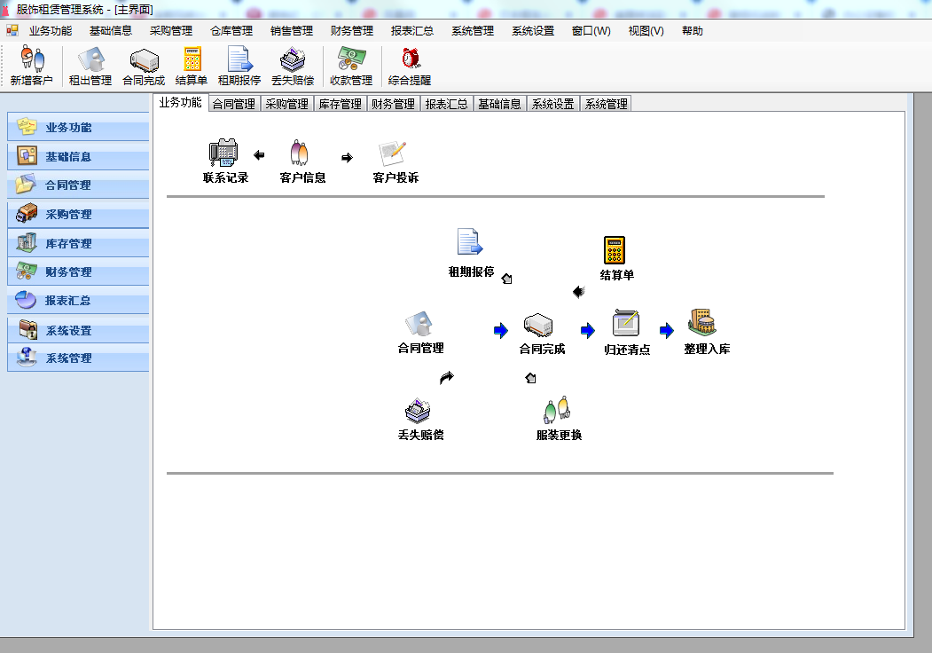Click the 服装更换 workflow icon
Image resolution: width=932 pixels, height=653 pixels.
pyautogui.click(x=556, y=417)
